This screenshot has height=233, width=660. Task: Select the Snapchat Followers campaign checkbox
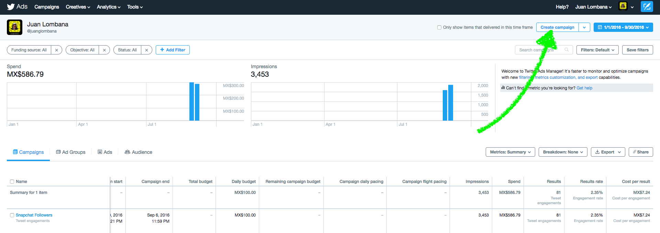(x=12, y=215)
